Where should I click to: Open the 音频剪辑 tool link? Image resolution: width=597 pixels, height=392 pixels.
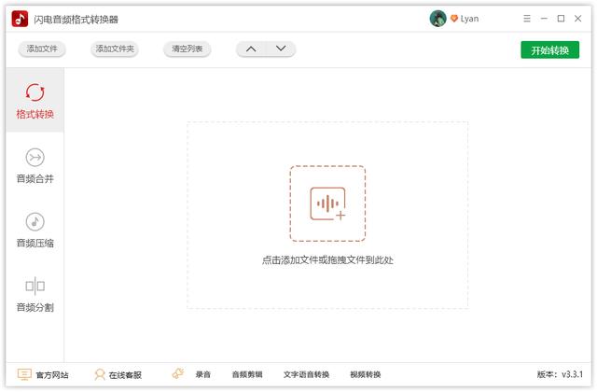click(x=247, y=374)
